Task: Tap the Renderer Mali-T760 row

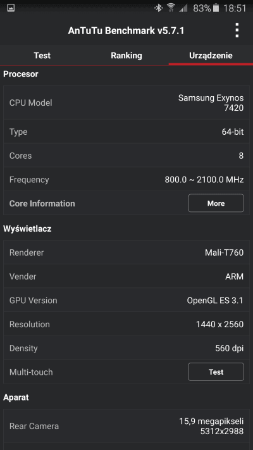Action: pyautogui.click(x=126, y=253)
